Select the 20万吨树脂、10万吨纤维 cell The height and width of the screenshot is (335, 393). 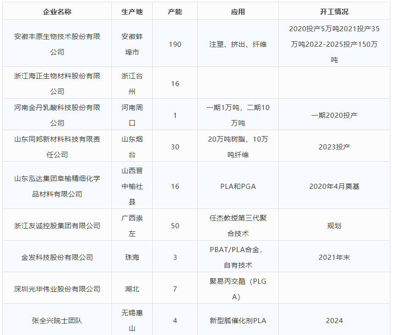click(238, 147)
